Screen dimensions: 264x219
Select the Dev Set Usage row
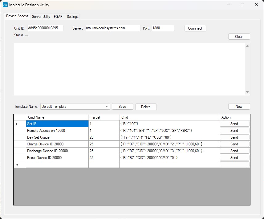click(57, 137)
